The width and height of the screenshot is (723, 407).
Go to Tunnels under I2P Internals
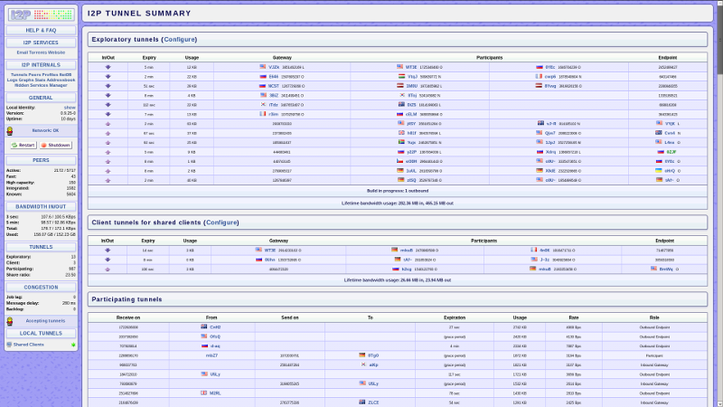(19, 75)
